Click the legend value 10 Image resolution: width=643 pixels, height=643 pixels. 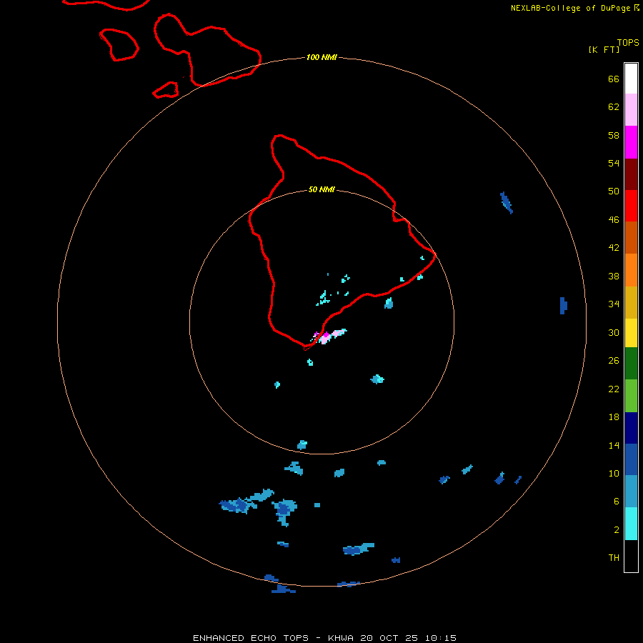[614, 473]
